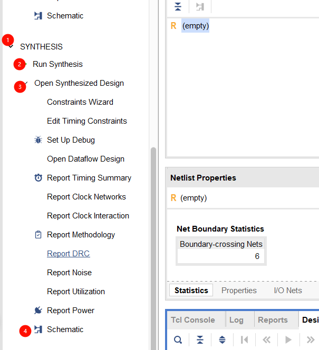Click the Report DRC link

tap(68, 254)
